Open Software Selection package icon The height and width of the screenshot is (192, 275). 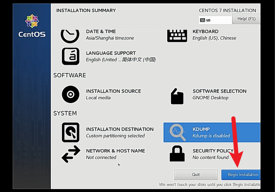point(177,96)
